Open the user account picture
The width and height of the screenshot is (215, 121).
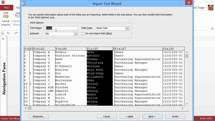coord(211,7)
